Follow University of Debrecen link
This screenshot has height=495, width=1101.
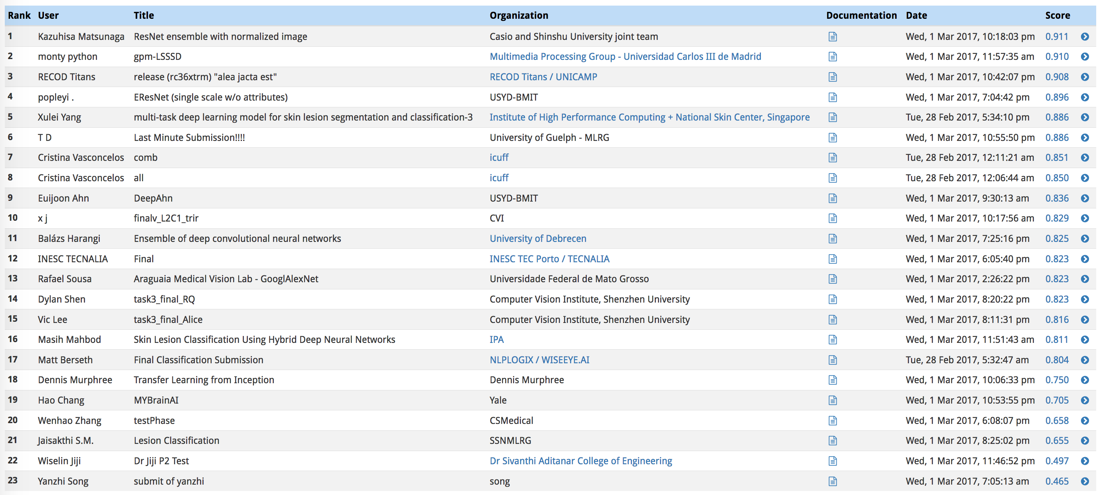coord(538,239)
